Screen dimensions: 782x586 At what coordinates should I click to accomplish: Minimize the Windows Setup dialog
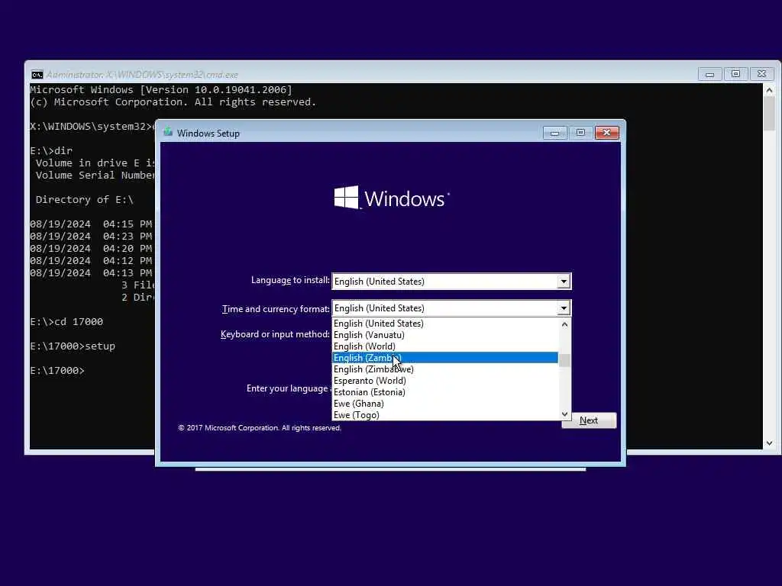point(554,133)
